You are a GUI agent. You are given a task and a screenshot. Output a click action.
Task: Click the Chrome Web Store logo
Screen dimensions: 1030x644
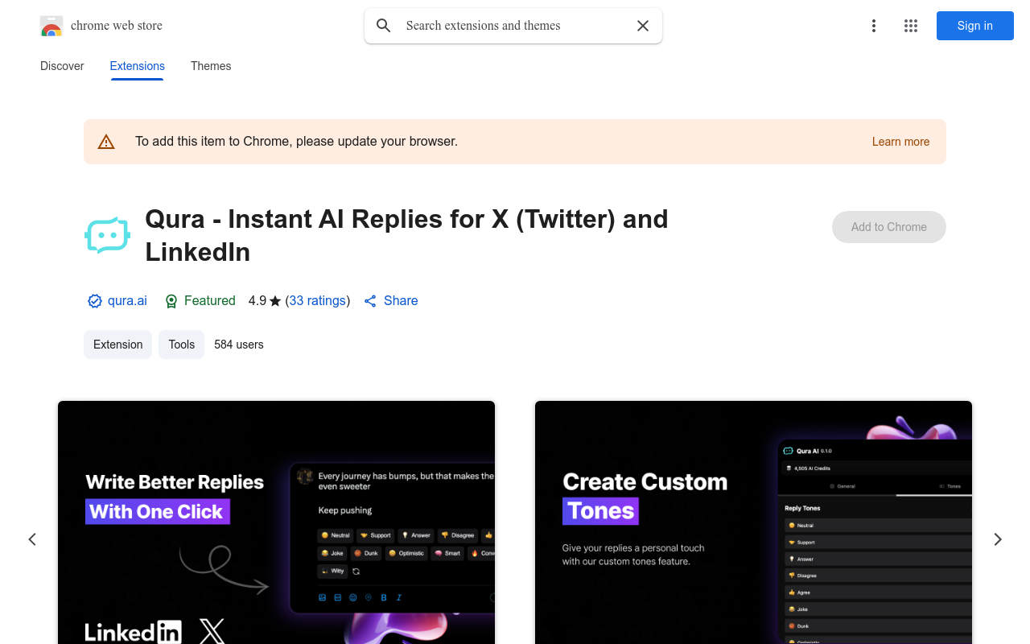(x=51, y=26)
